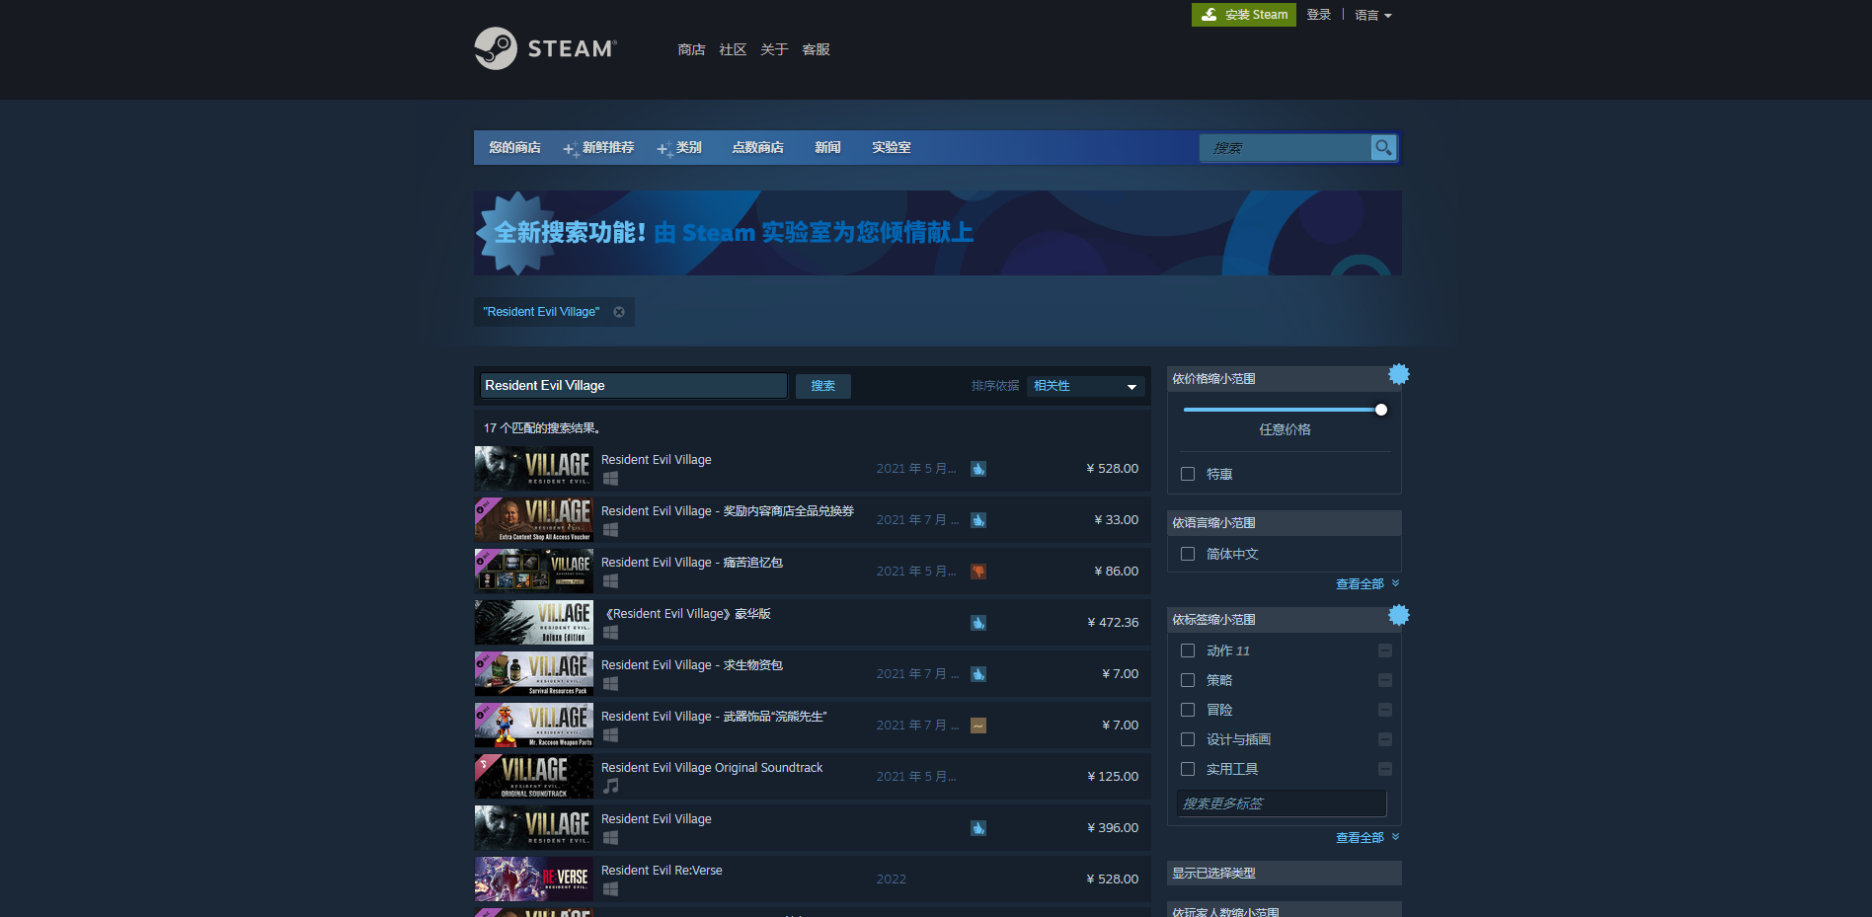Click Windows icon under first Resident Evil Village
Image resolution: width=1872 pixels, height=917 pixels.
[611, 479]
